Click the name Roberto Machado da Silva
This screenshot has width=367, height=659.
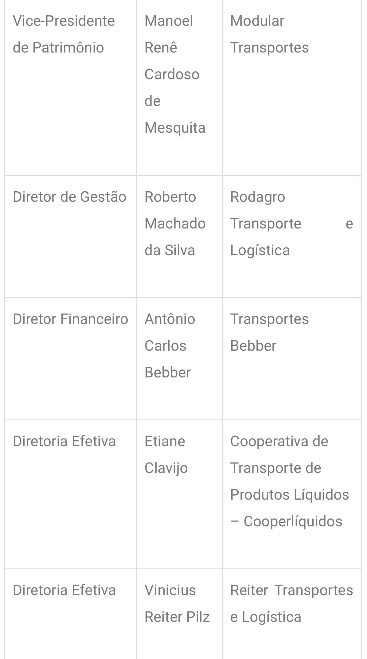[175, 223]
